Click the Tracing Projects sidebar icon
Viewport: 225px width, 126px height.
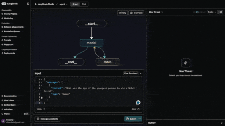[x=2, y=14]
